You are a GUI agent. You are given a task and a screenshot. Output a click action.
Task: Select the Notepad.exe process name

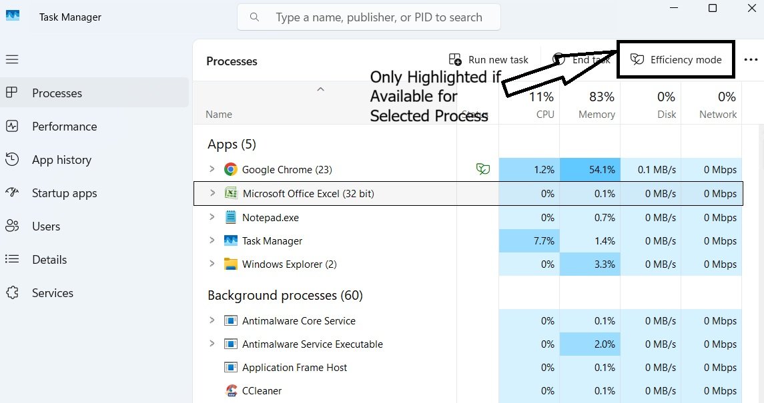(x=270, y=217)
